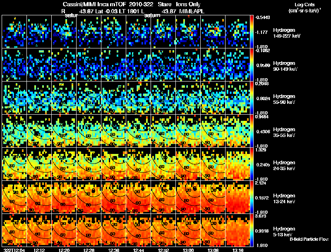
Task: Open the Hydrogen 24-35 keV panel at 13:00
Action: click(188, 164)
